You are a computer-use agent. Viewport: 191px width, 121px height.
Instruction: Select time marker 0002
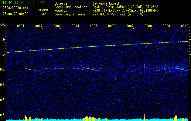tap(39, 26)
